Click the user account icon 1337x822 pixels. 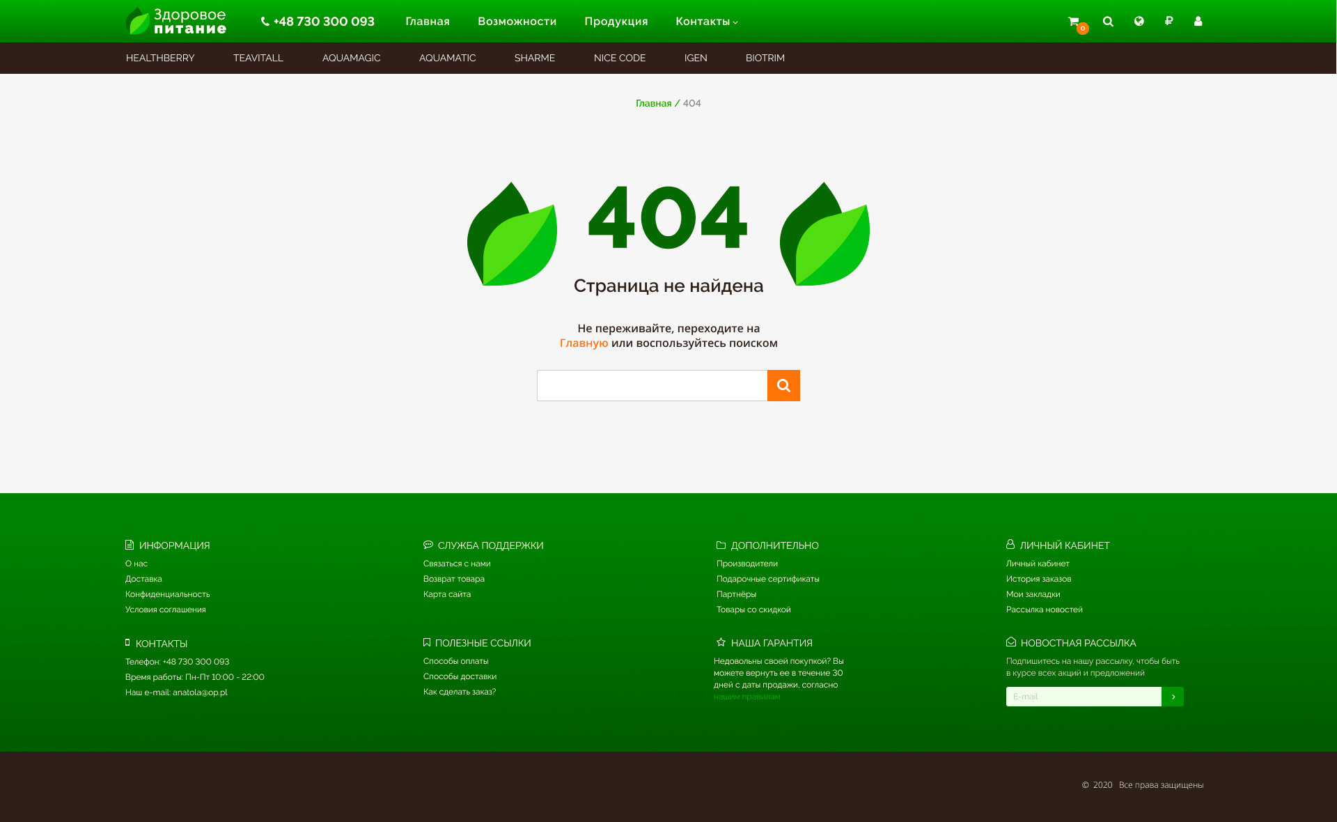[x=1198, y=22]
